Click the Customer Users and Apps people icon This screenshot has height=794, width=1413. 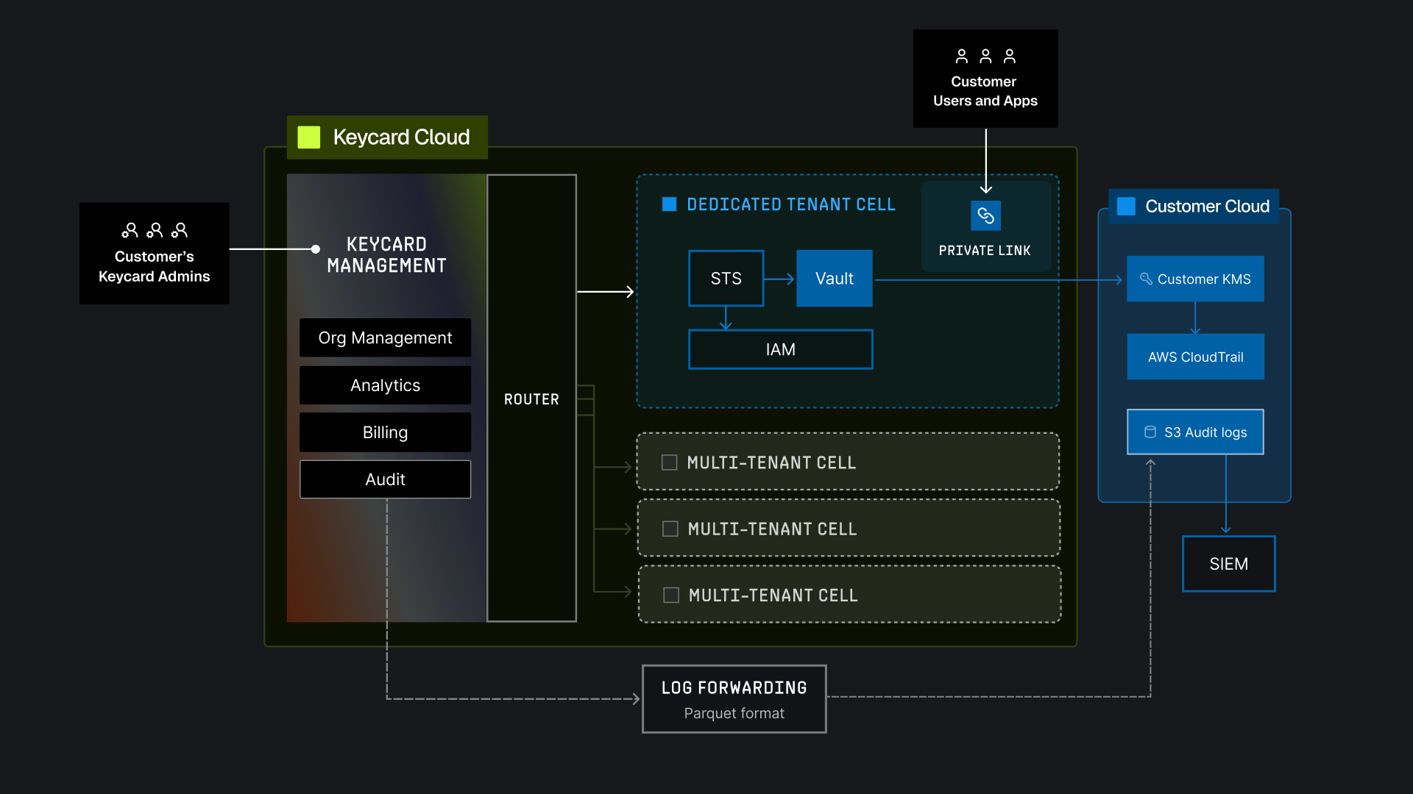coord(985,55)
